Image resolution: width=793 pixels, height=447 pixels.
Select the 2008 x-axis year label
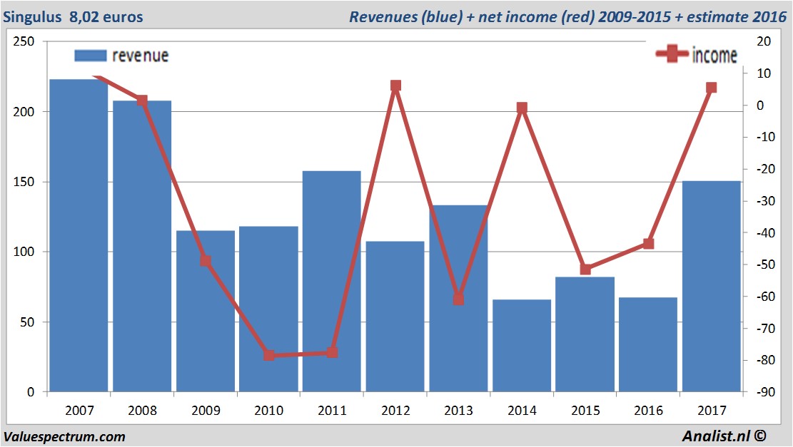143,410
